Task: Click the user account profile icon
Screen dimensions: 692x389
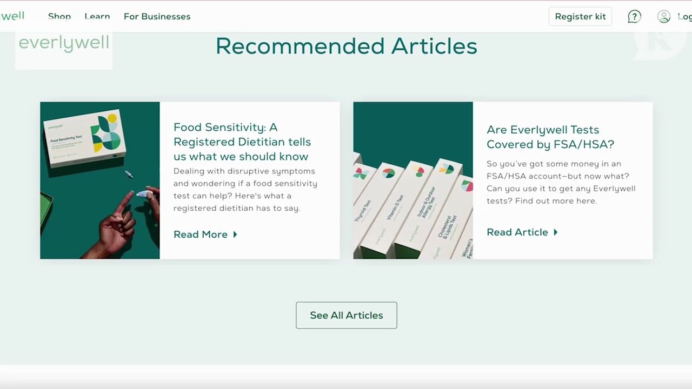Action: 664,17
